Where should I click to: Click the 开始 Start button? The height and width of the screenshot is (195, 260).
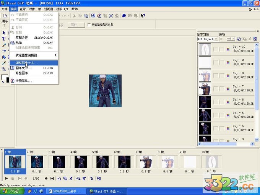pyautogui.click(x=11, y=191)
